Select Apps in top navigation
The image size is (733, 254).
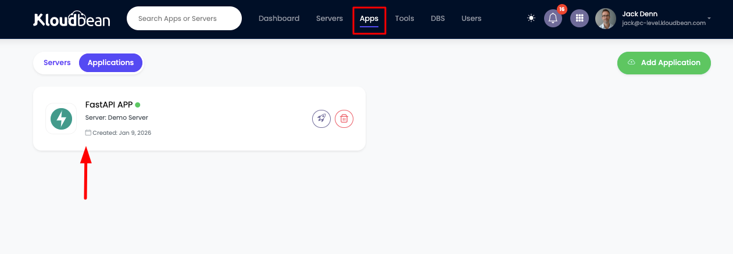tap(369, 19)
